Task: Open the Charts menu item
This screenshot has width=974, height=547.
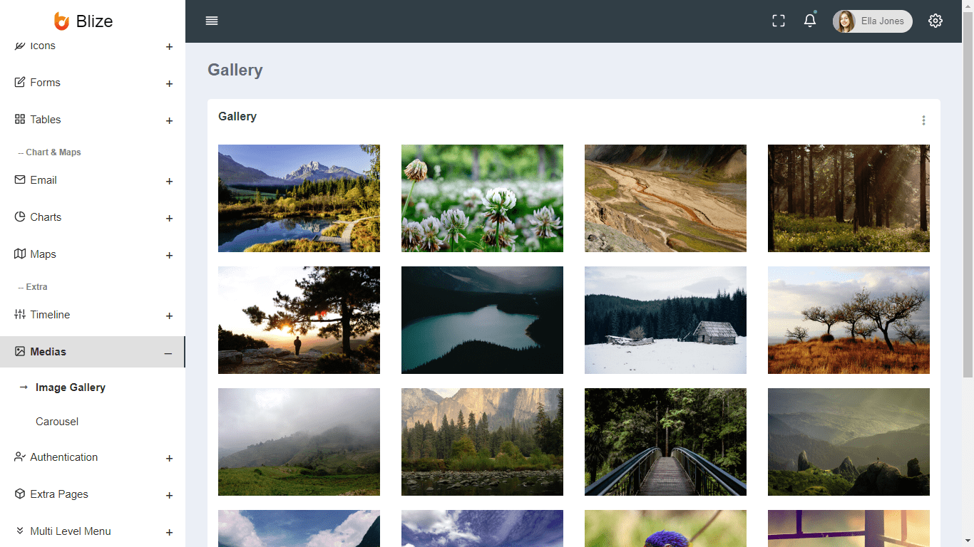Action: [93, 217]
